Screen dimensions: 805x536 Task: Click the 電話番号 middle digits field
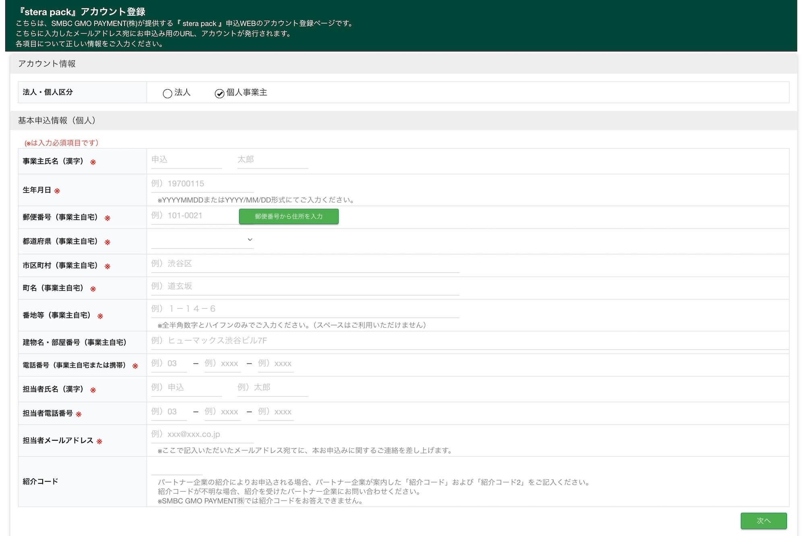point(222,363)
